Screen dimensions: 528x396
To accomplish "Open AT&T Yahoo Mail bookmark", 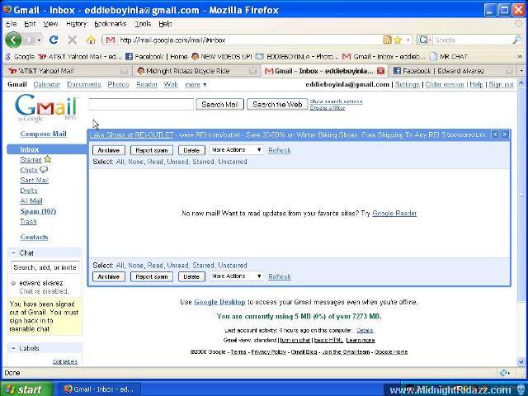I will click(x=80, y=57).
